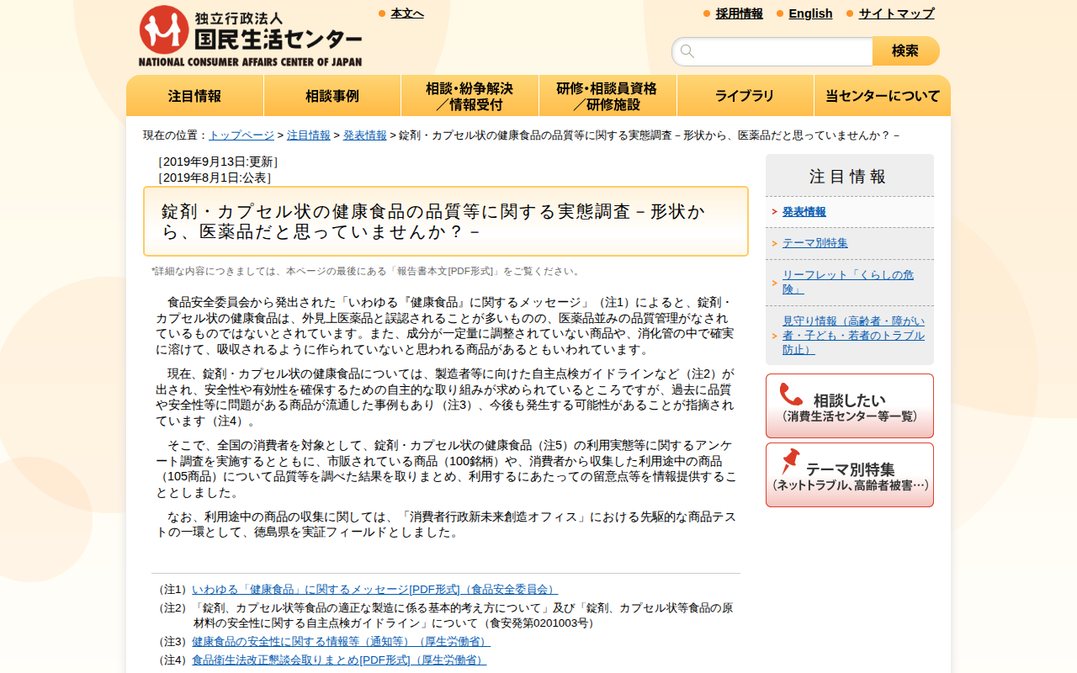Viewport: 1077px width, 673px height.
Task: Click the arrow marker beside リーフレット
Action: 774,283
